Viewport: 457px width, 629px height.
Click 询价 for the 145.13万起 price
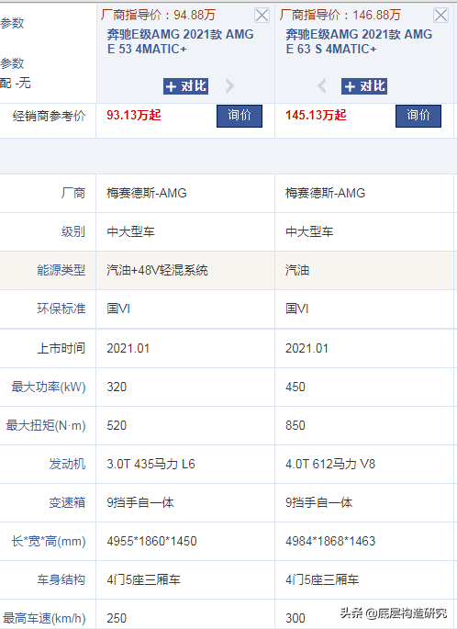coord(418,116)
